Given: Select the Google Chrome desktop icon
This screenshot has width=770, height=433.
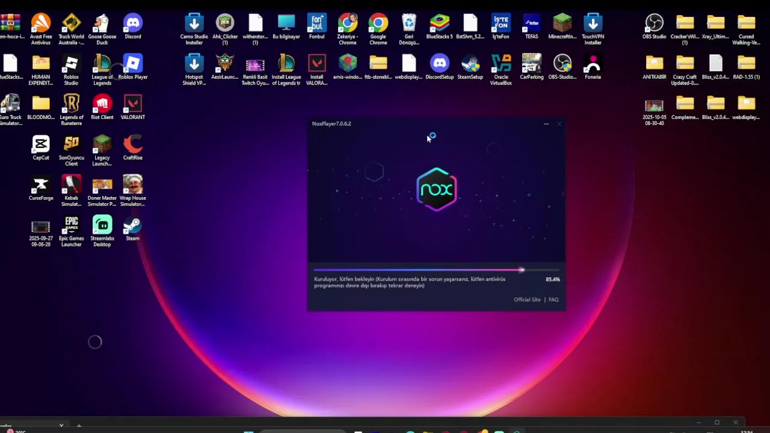Looking at the screenshot, I should [378, 29].
